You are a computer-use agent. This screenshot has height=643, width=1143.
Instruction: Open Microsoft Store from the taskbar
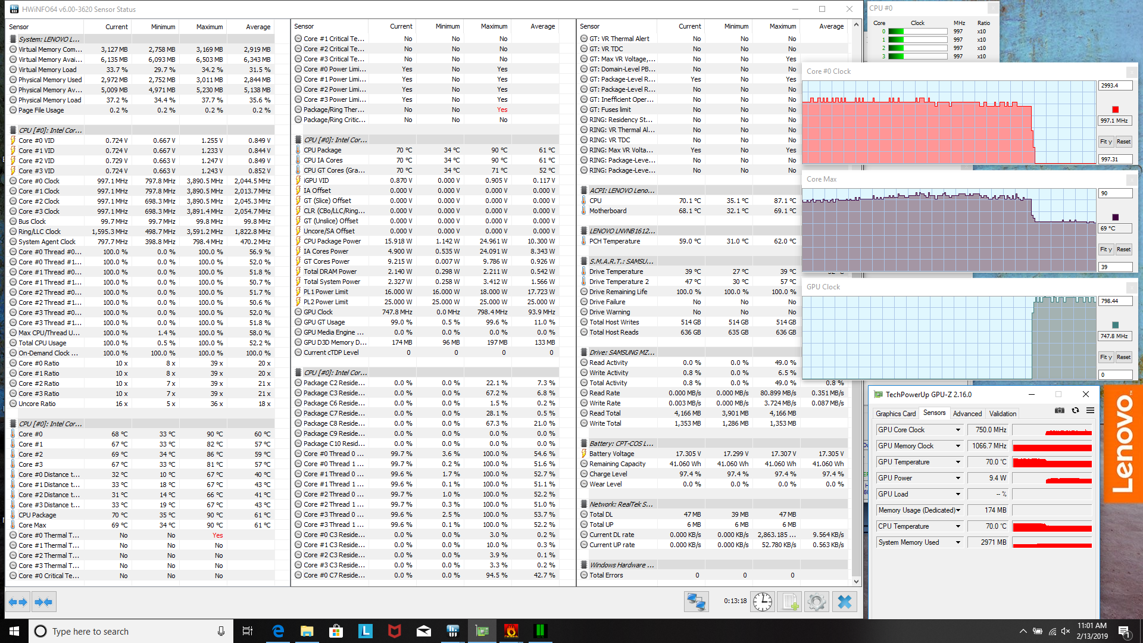(x=336, y=631)
